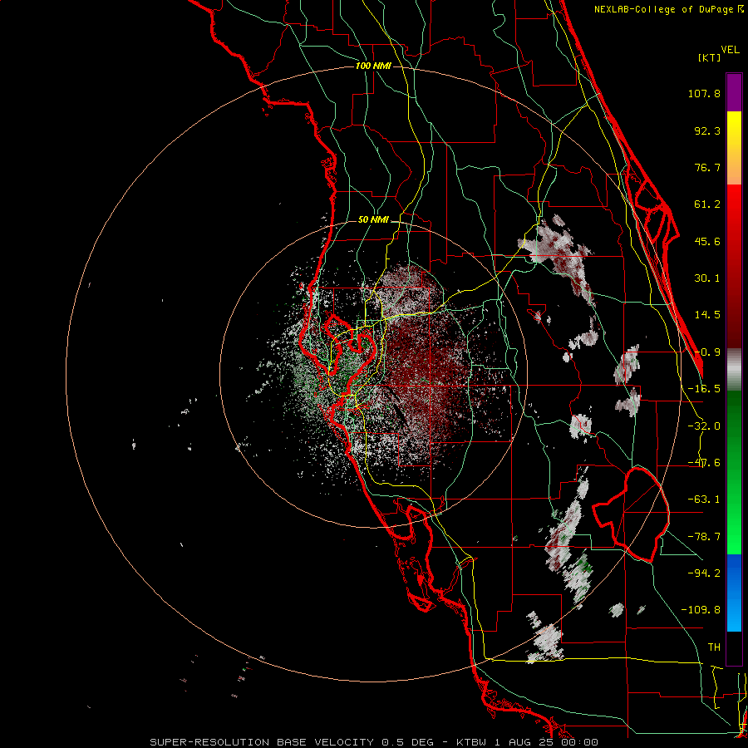Click the 50 NMI range ring label
The width and height of the screenshot is (748, 748).
coord(373,220)
